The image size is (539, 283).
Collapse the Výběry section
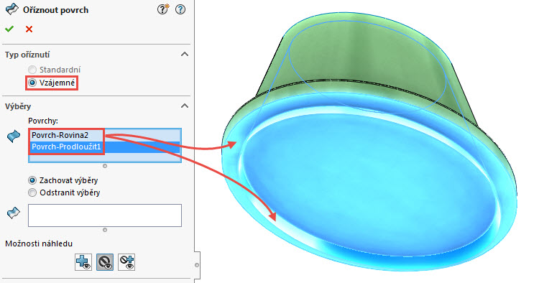185,106
